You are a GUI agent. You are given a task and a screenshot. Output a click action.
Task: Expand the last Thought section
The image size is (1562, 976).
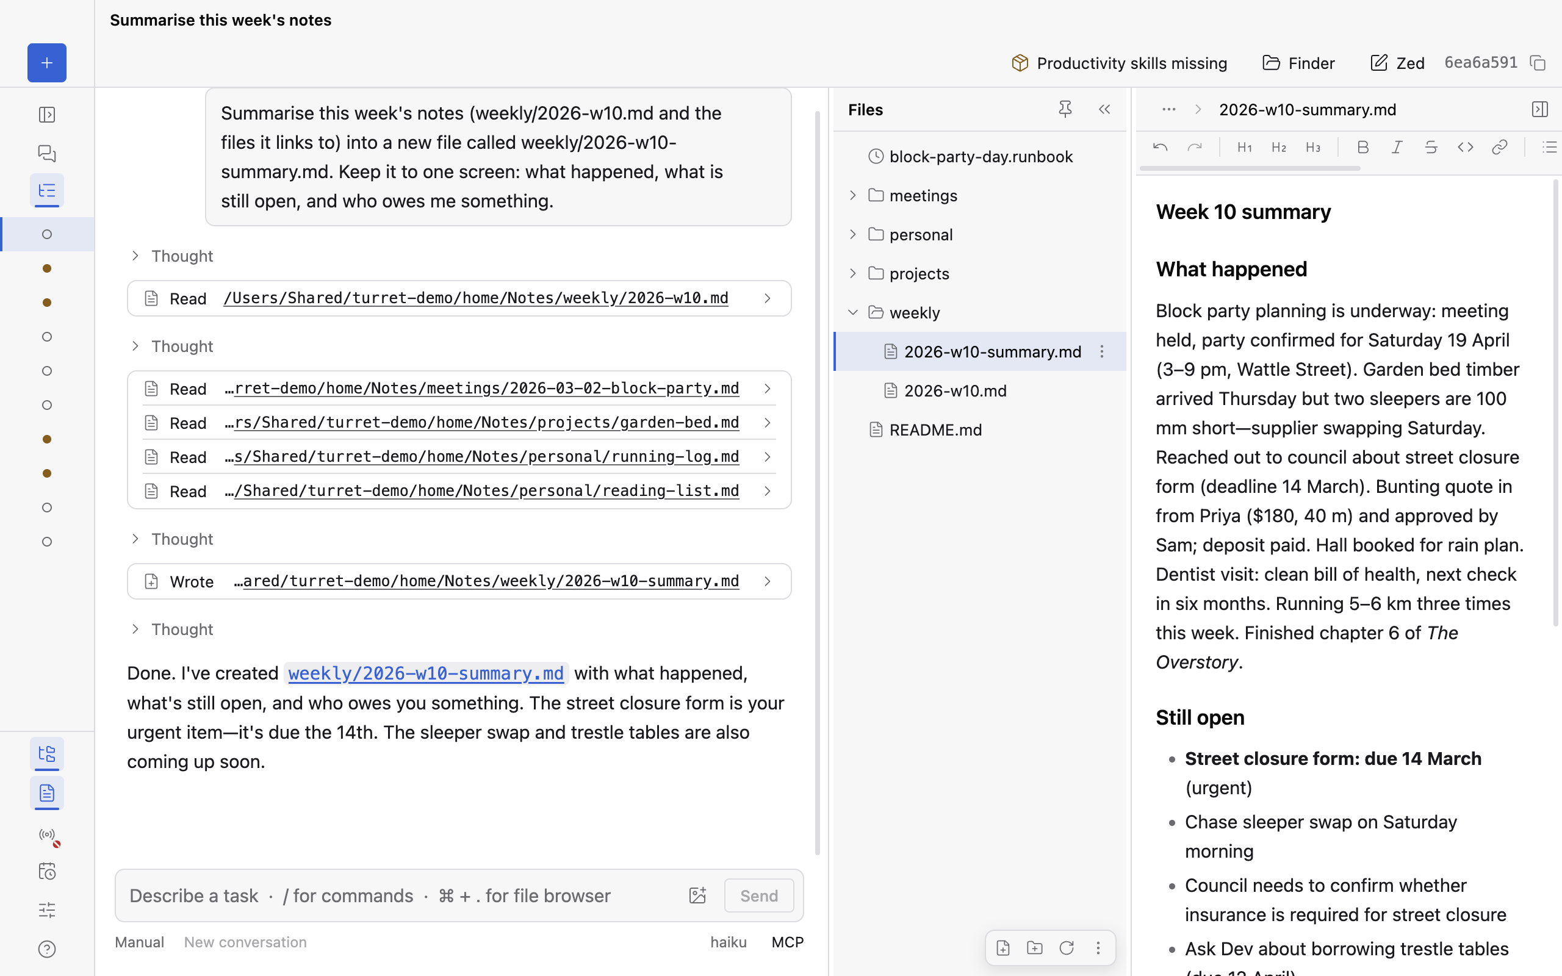tap(171, 630)
